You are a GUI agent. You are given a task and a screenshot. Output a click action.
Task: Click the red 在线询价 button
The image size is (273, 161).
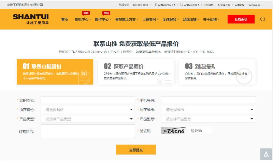pos(241,19)
